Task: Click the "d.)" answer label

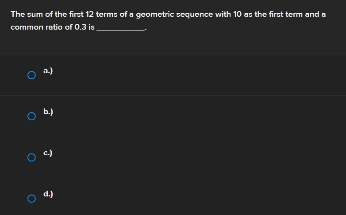Action: 49,194
